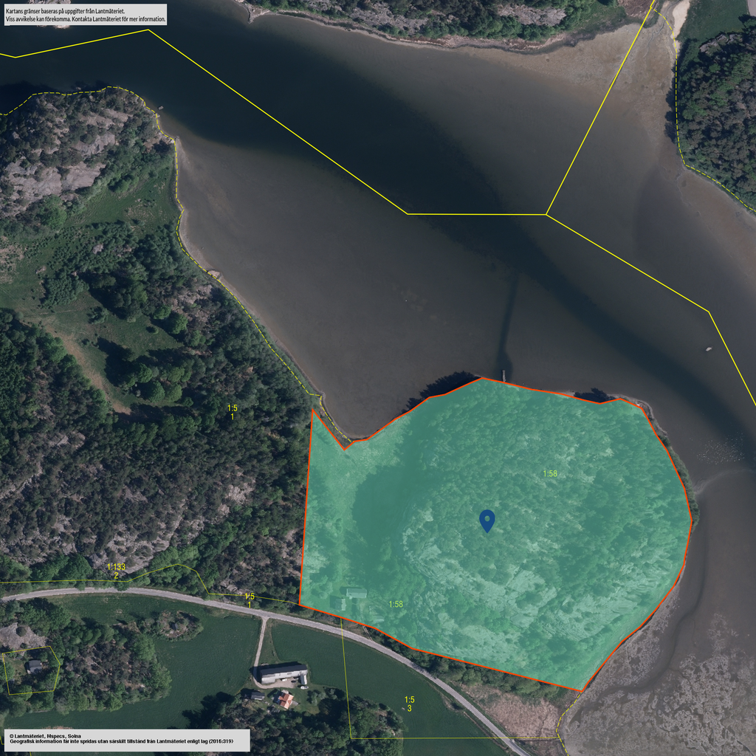Select the 1:58 label northeast of the pin
This screenshot has width=756, height=756.
tap(550, 473)
